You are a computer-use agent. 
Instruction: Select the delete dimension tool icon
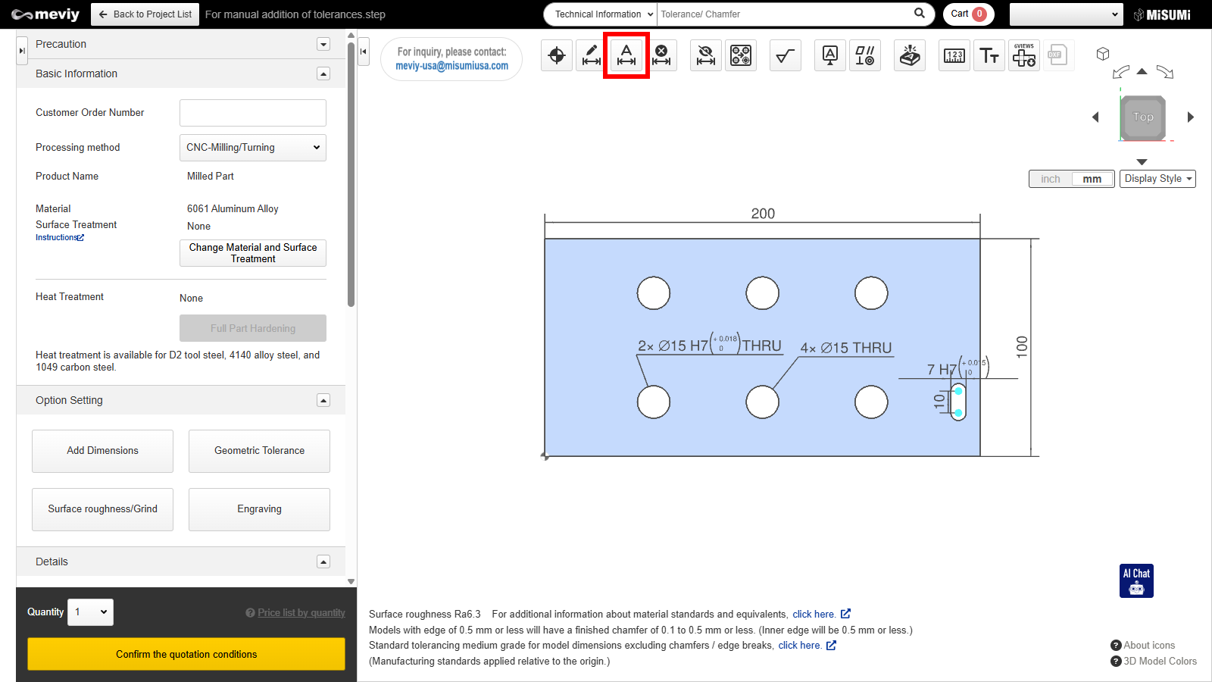click(661, 56)
